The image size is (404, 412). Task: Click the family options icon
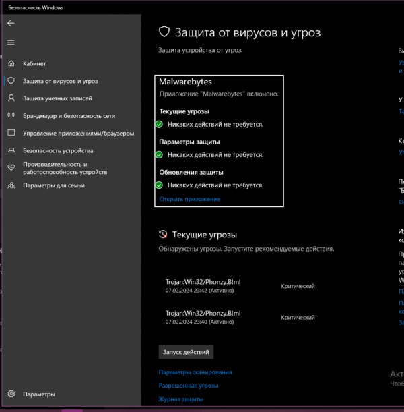pyautogui.click(x=11, y=185)
